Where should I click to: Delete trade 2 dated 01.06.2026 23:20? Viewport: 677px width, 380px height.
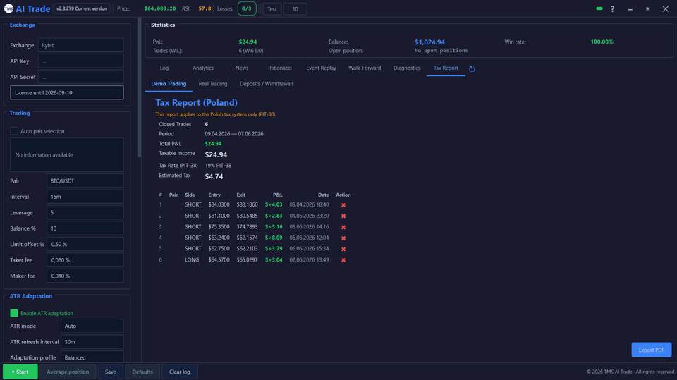pos(343,216)
